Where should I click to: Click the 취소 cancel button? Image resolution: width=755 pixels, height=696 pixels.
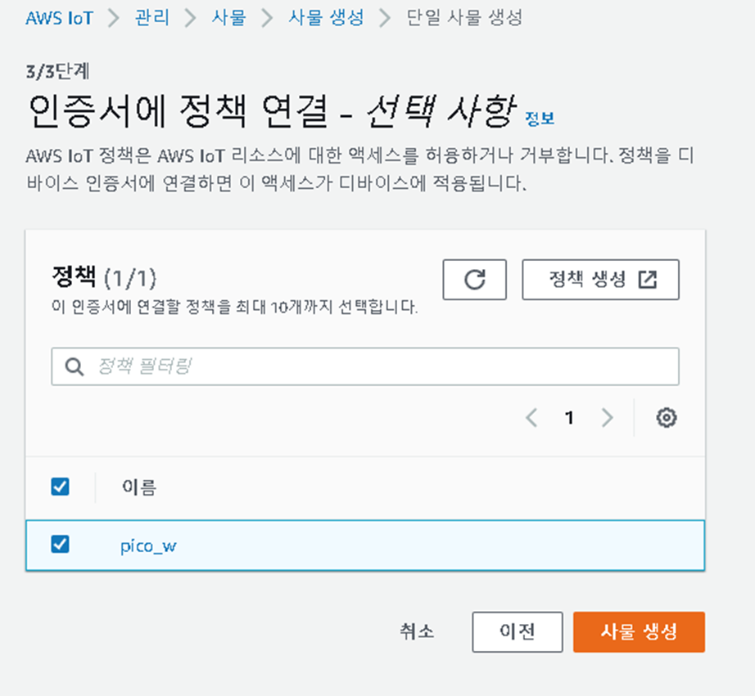click(417, 631)
